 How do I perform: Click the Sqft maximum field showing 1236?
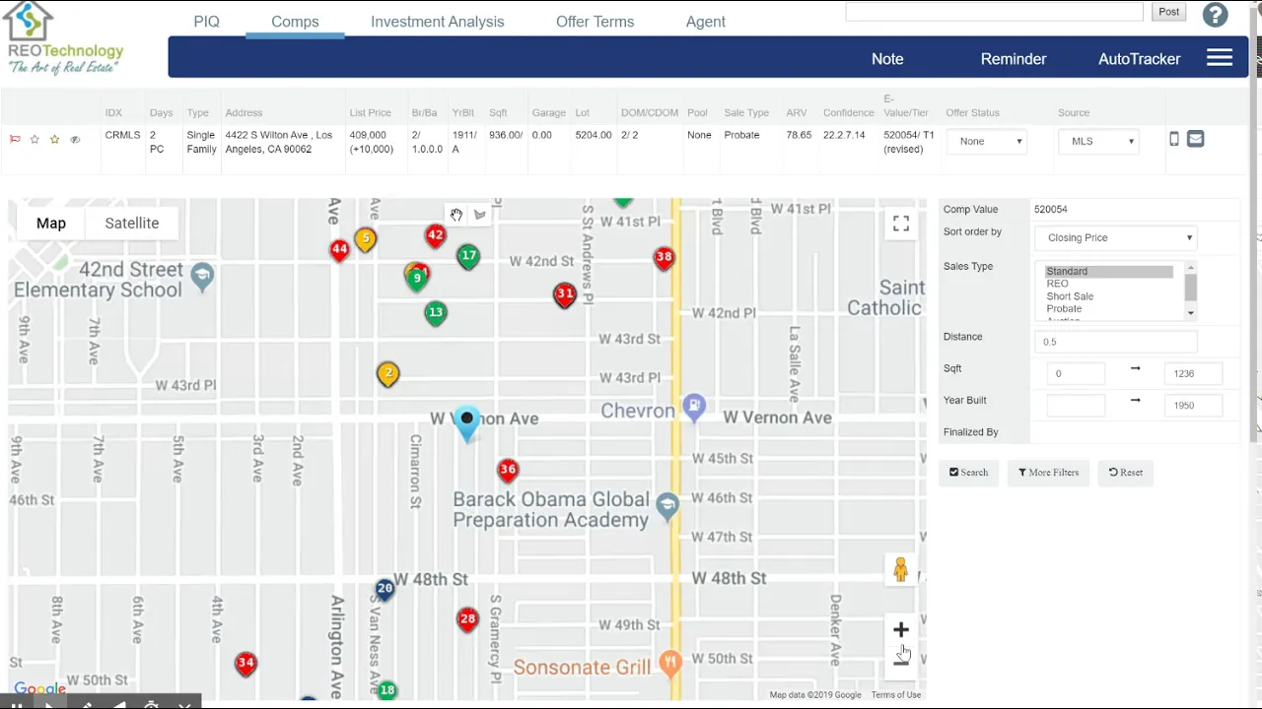(1193, 373)
